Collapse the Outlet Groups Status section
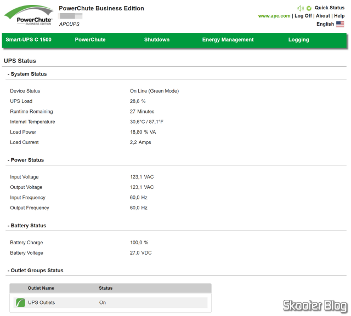Image resolution: width=351 pixels, height=316 pixels. click(35, 271)
